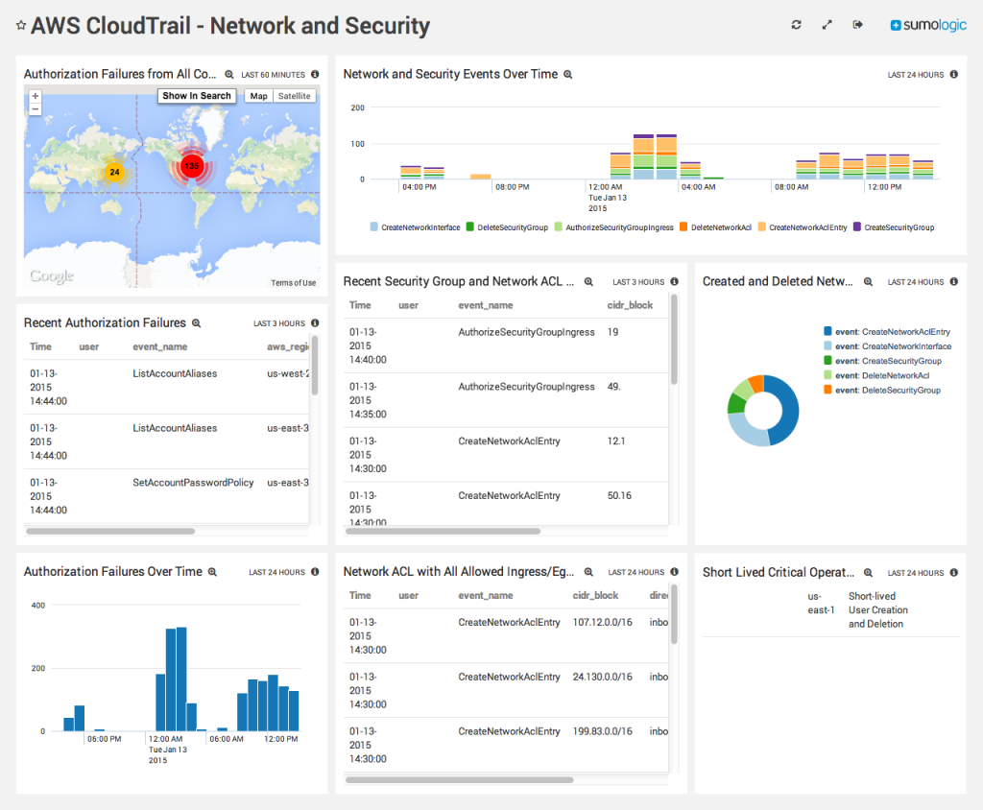Favorite the dashboard with the star icon
983x810 pixels.
[21, 26]
